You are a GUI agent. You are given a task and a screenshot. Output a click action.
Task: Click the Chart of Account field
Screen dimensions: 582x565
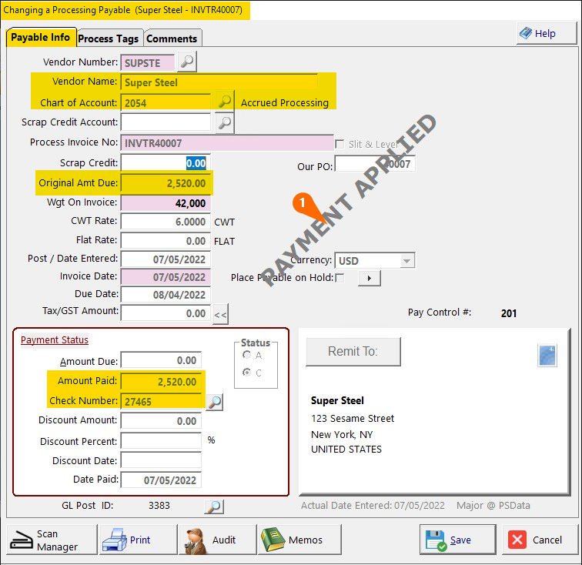(x=166, y=103)
